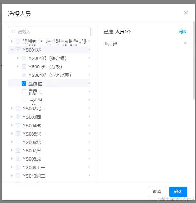
Task: Confirm selection with 确认 button
Action: [x=178, y=192]
